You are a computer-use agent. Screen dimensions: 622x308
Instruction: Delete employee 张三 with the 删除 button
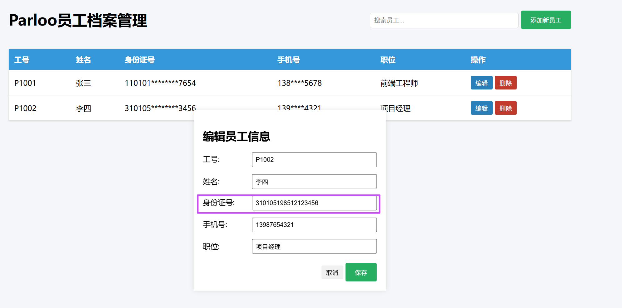tap(505, 83)
